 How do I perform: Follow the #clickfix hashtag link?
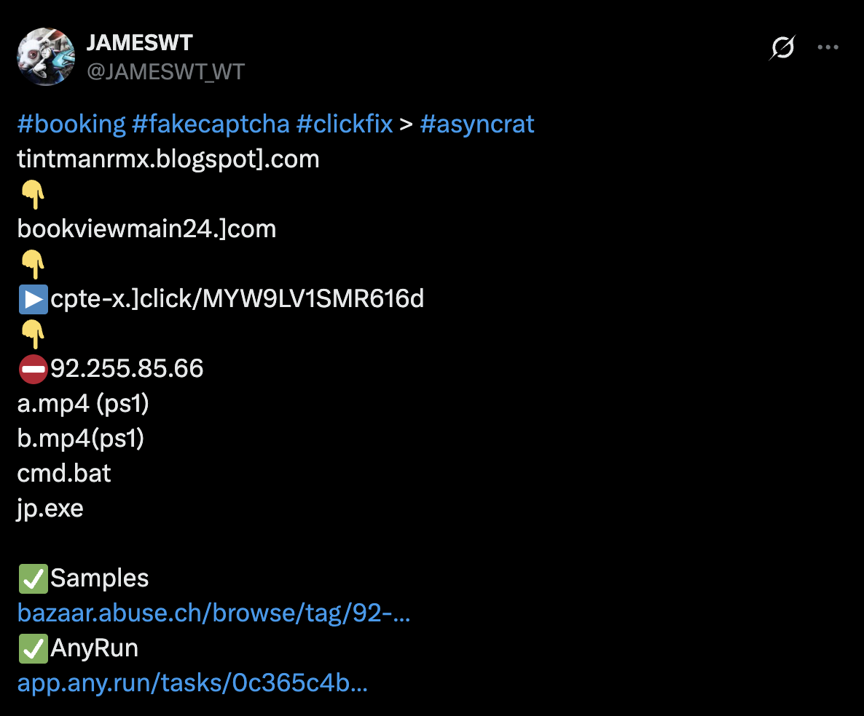[x=345, y=124]
